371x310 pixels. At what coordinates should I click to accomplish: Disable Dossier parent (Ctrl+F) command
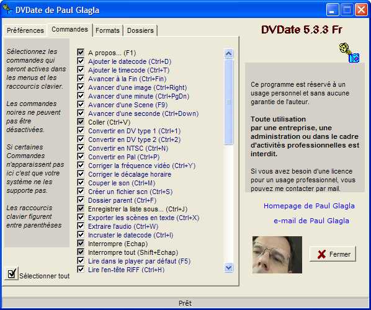tap(81, 200)
